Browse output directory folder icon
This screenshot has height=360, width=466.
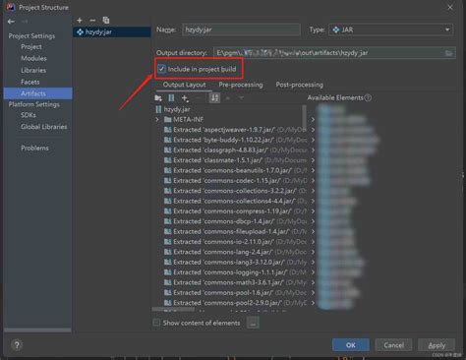(x=448, y=53)
